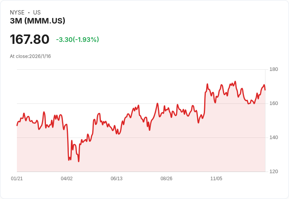The image size is (289, 199).
Task: Select the 11/05 x-axis date label
Action: (216, 179)
